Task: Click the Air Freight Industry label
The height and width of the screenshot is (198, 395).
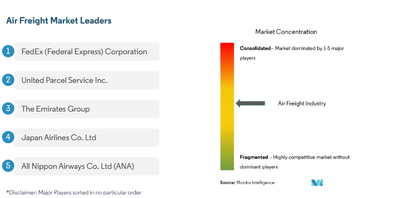Action: 302,103
